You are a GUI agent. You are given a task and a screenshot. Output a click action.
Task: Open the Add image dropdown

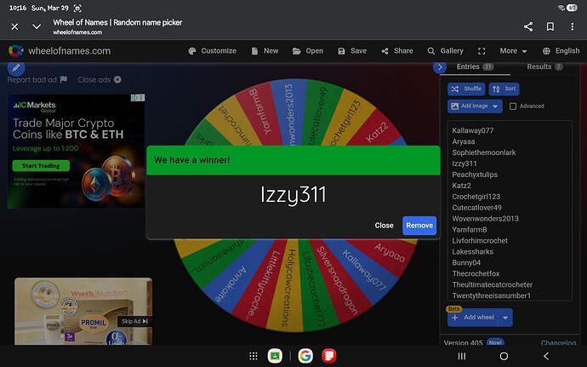click(x=475, y=106)
